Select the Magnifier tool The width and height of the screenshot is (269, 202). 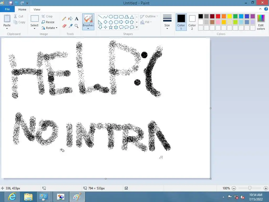click(x=76, y=26)
